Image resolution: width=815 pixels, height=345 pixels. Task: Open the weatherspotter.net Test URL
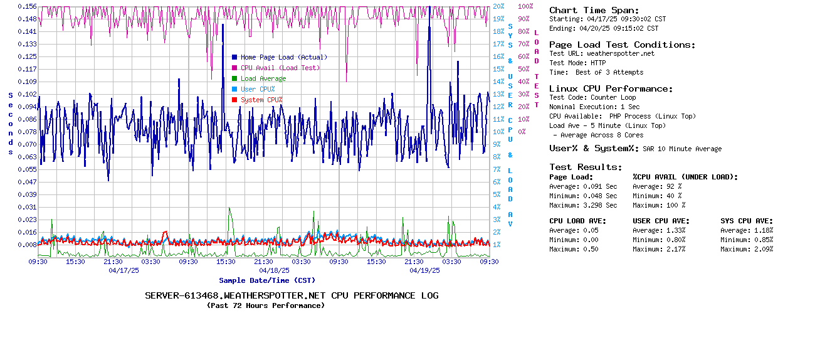tap(620, 53)
